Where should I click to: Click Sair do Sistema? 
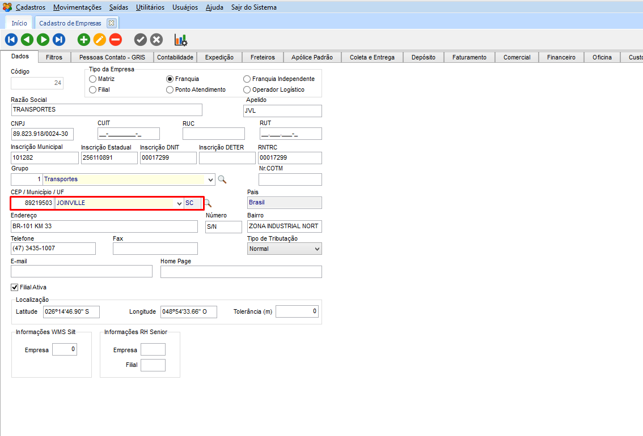tap(254, 7)
